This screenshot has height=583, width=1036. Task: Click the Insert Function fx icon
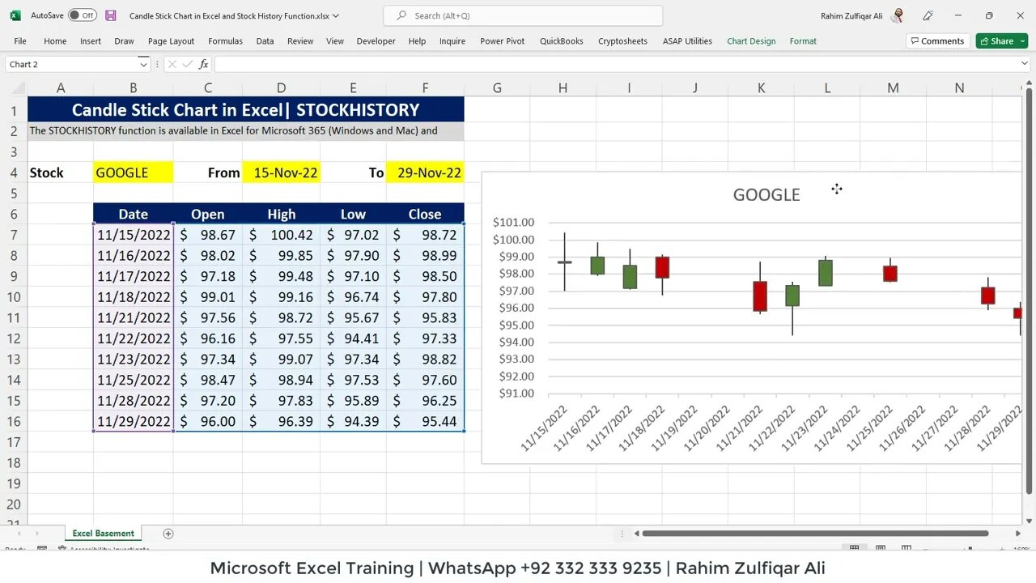pyautogui.click(x=203, y=64)
